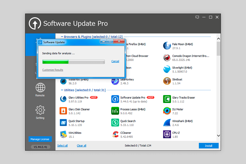Click the Glary Utilities Pro name
The height and width of the screenshot is (164, 246).
(78, 98)
